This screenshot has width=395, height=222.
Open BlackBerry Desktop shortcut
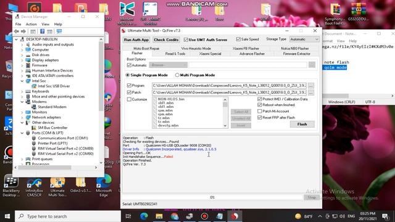tap(11, 186)
